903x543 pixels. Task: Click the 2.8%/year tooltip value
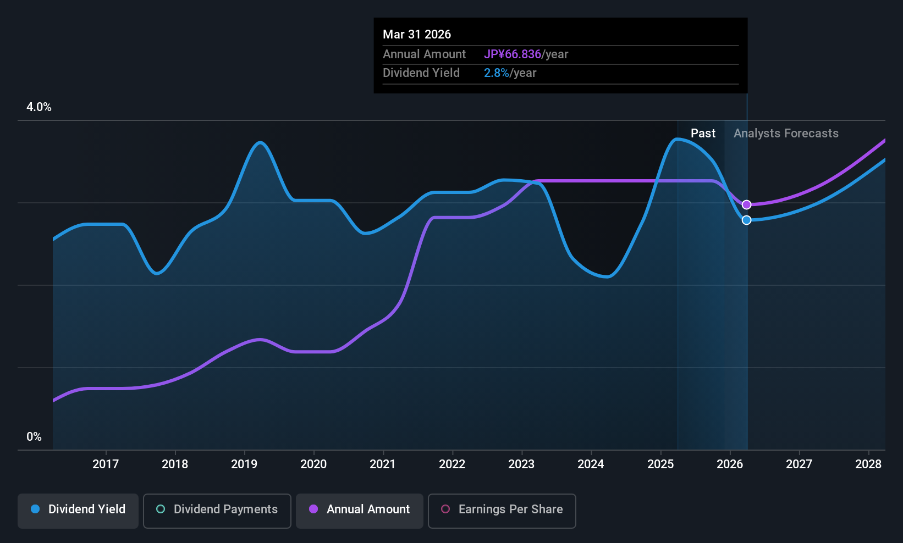click(510, 73)
